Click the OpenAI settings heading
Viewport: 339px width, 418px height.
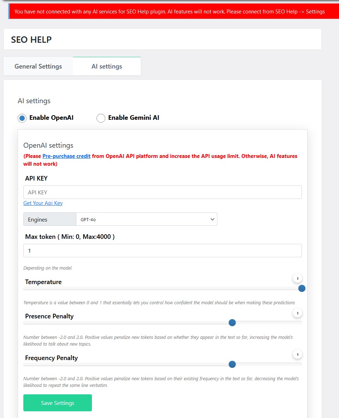[x=48, y=145]
